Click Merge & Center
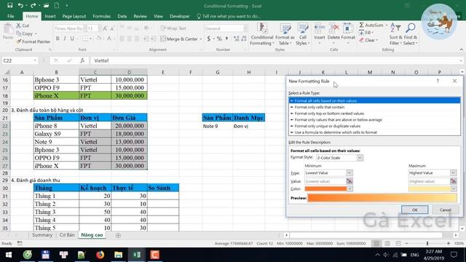The width and height of the screenshot is (466, 262). 179,39
